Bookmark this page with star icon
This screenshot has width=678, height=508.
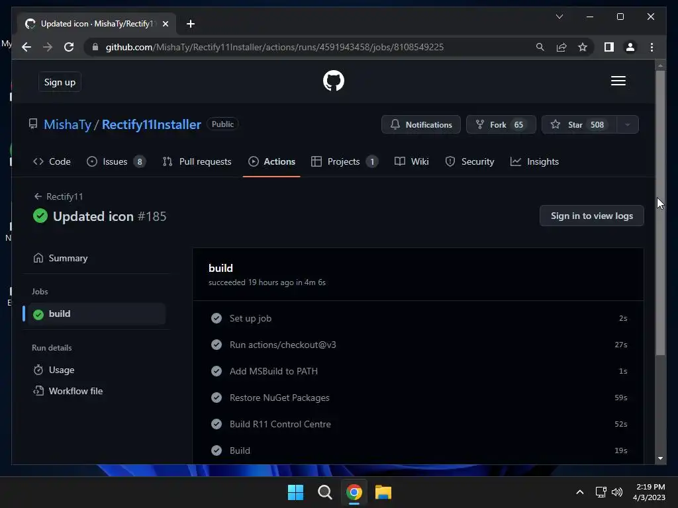click(583, 47)
